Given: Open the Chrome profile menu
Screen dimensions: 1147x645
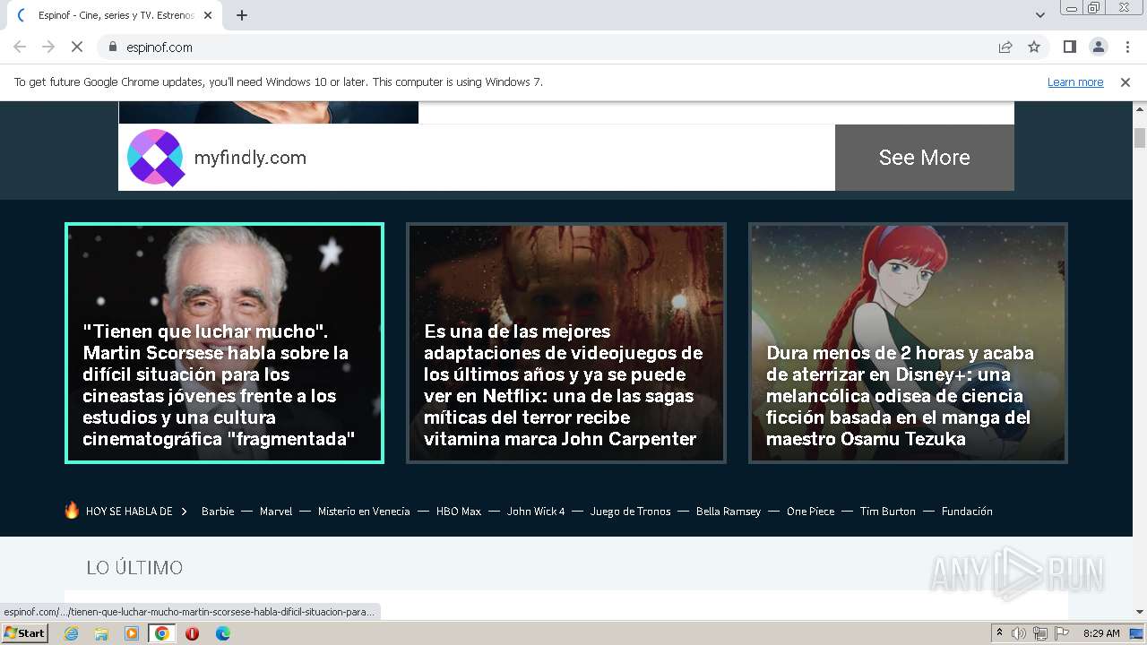Looking at the screenshot, I should (x=1098, y=47).
